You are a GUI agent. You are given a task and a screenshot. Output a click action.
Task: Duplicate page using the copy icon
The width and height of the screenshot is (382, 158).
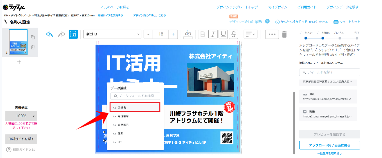tap(33, 37)
